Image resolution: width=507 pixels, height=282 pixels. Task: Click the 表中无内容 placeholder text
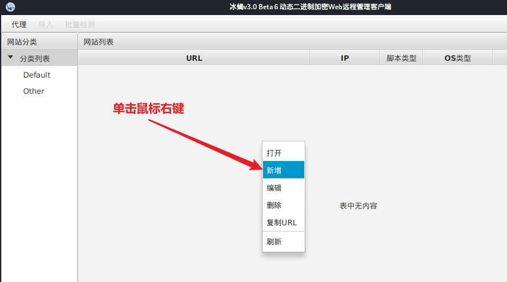tap(358, 206)
